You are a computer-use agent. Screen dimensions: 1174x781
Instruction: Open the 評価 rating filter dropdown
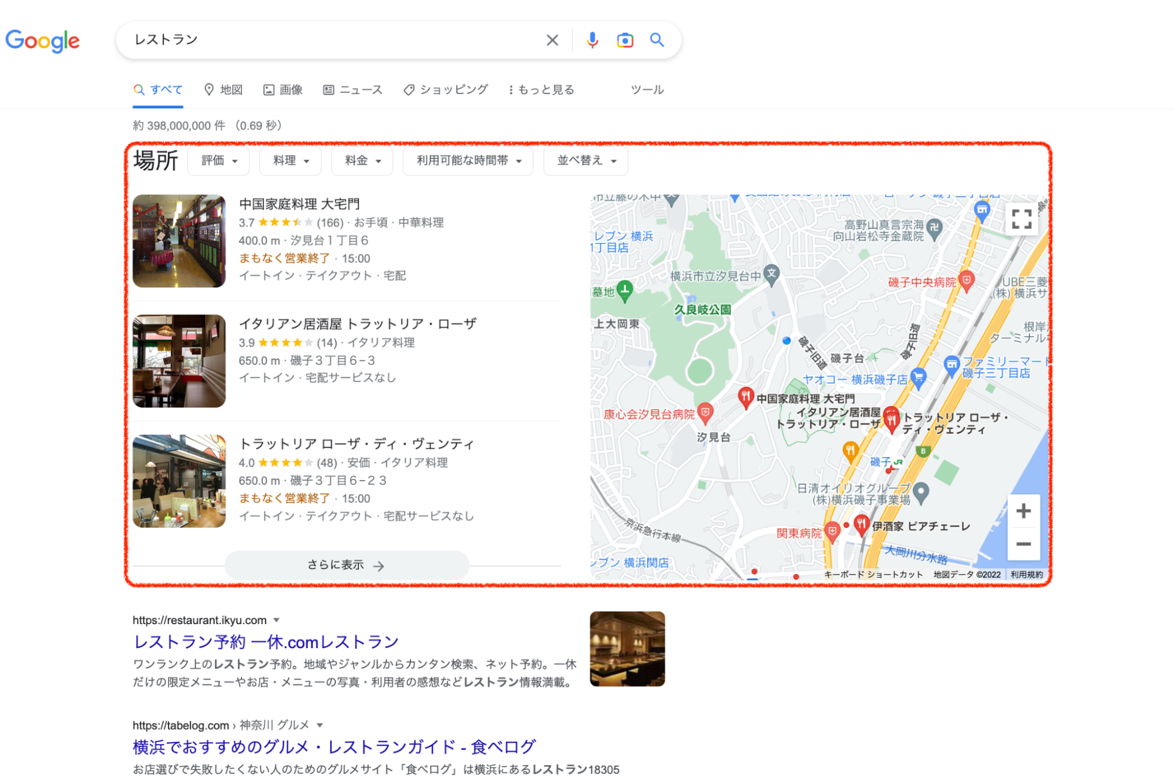coord(218,160)
